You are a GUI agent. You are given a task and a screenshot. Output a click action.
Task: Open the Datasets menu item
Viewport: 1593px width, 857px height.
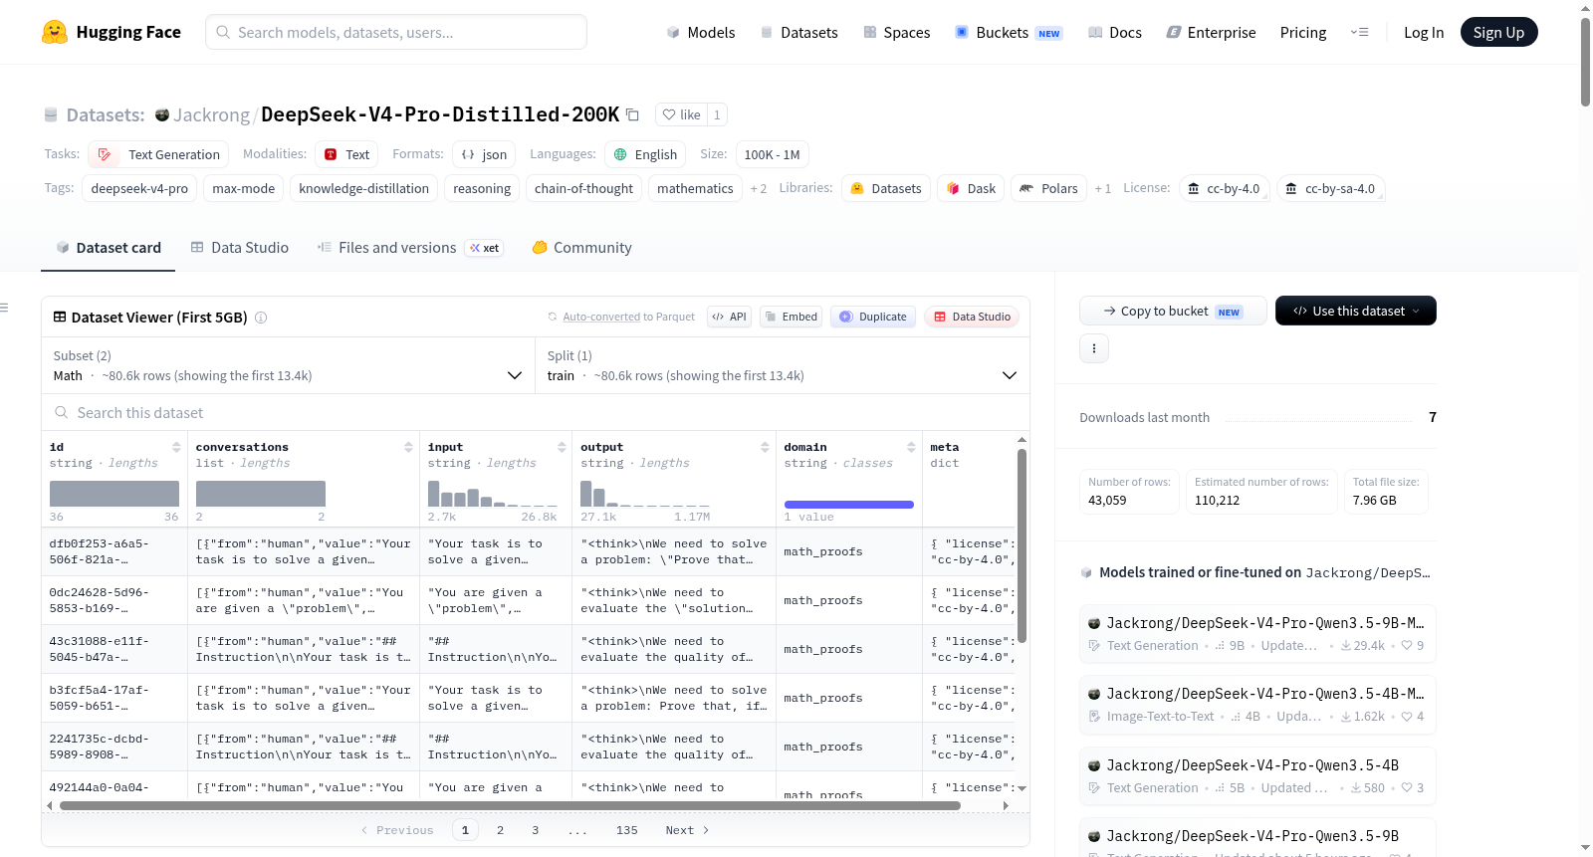point(798,32)
